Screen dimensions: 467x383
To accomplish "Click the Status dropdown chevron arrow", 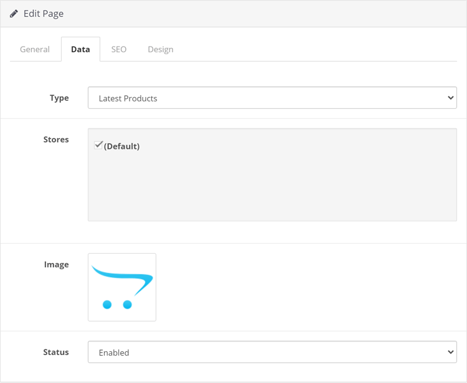I will point(451,352).
